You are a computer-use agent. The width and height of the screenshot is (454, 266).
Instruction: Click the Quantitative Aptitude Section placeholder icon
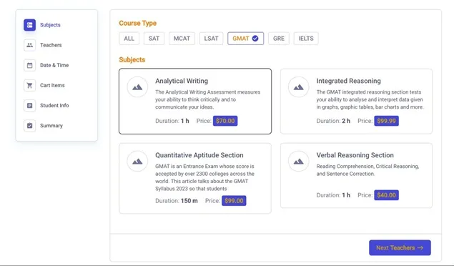point(137,161)
